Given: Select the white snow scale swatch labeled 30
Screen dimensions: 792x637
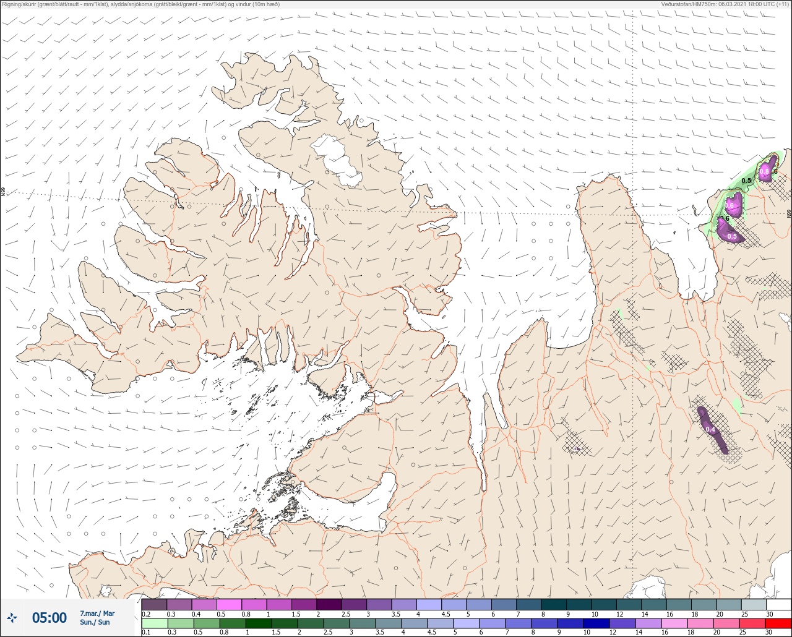Looking at the screenshot, I should [778, 604].
